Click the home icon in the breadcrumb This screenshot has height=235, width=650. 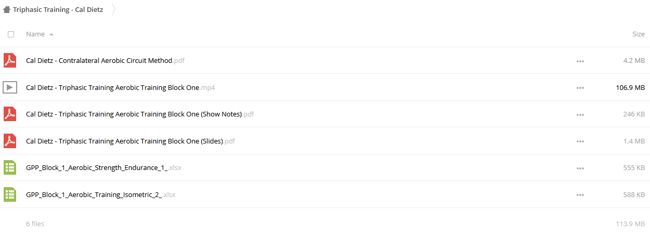(x=7, y=9)
